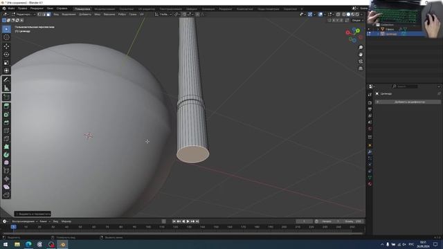443x249 pixels.
Task: Select the Transform tool
Action: [6, 71]
